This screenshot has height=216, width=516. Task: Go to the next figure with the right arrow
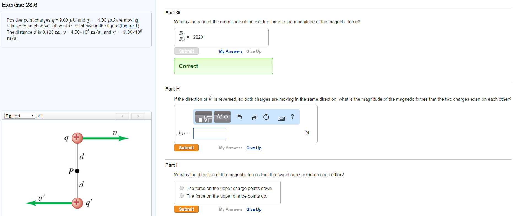click(138, 116)
